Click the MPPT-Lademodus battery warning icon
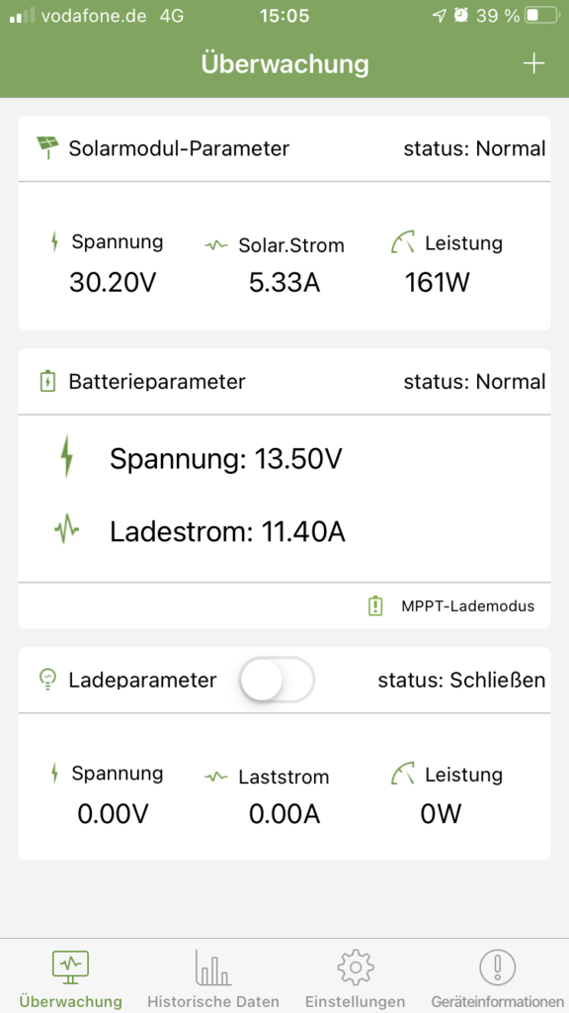Image resolution: width=569 pixels, height=1013 pixels. (374, 606)
